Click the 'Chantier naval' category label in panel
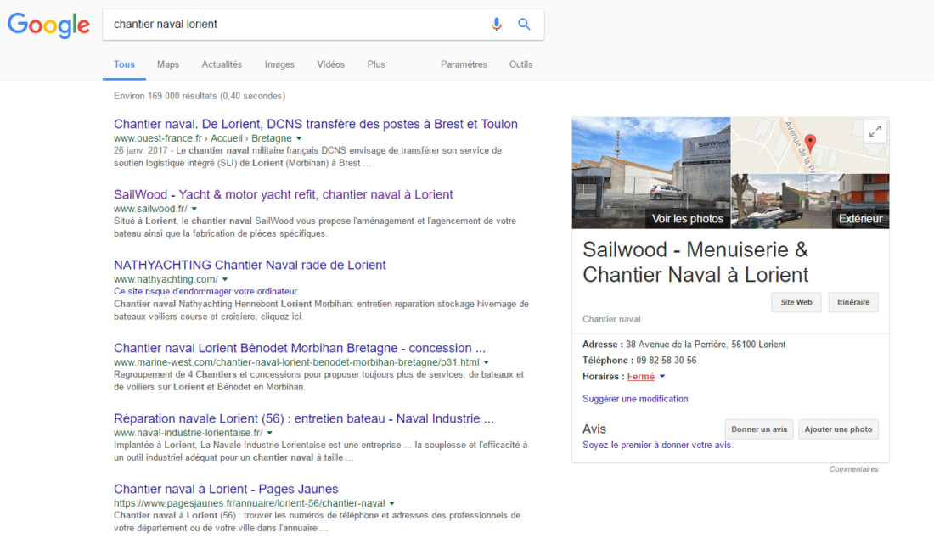The height and width of the screenshot is (538, 934). 611,319
